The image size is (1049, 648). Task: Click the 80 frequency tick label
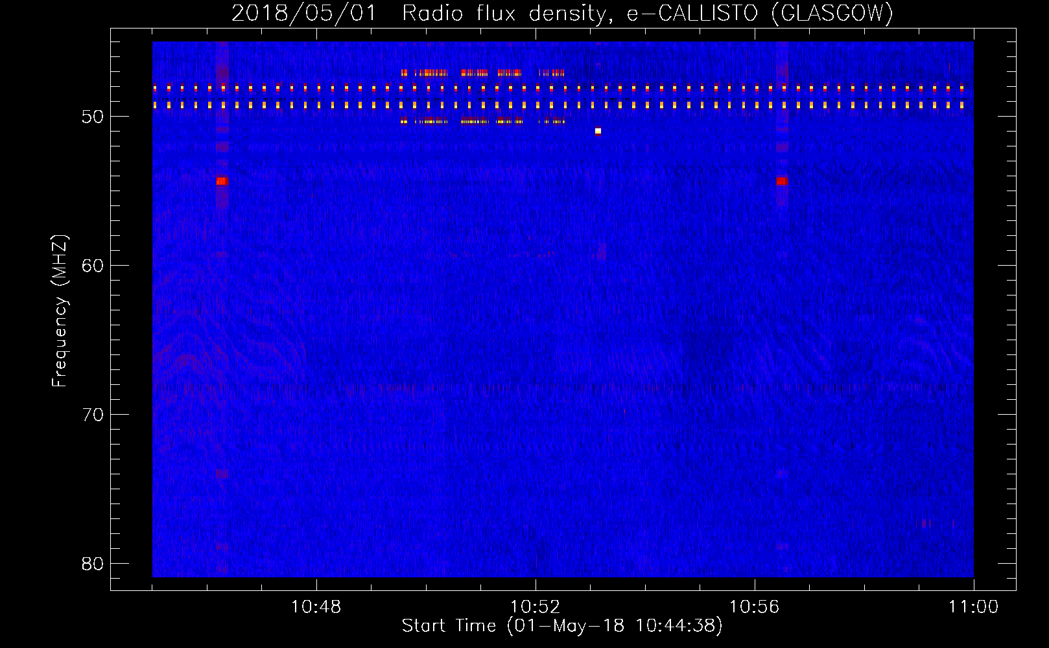pyautogui.click(x=93, y=564)
